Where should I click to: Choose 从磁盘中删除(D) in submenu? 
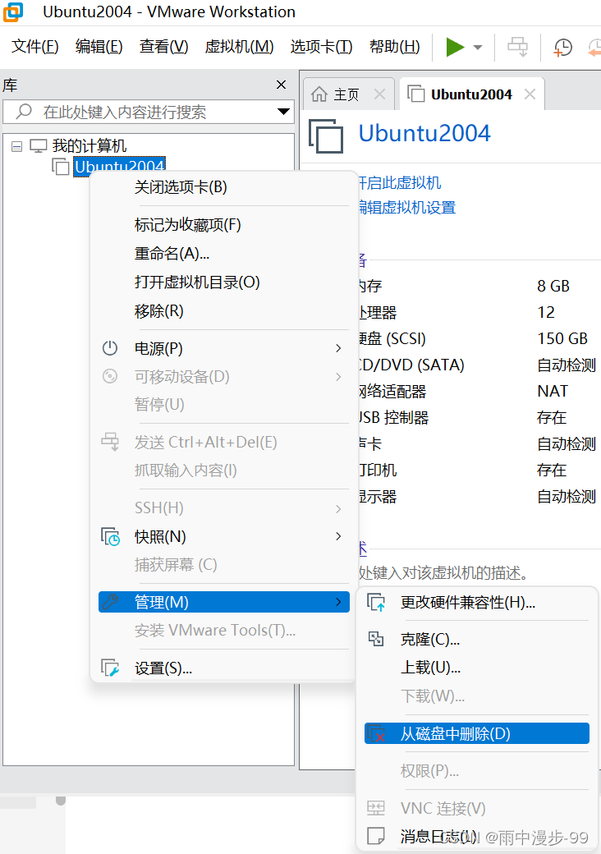(x=477, y=733)
